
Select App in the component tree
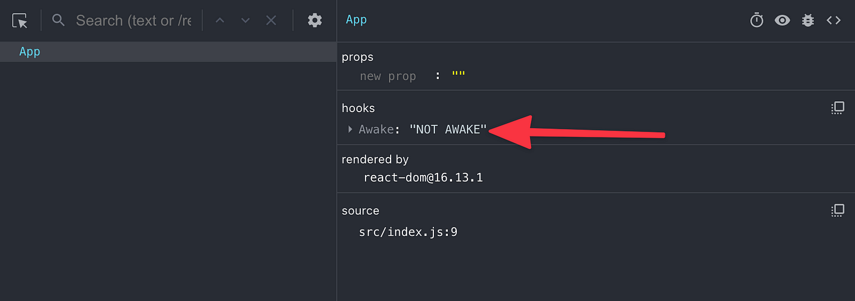(x=168, y=52)
